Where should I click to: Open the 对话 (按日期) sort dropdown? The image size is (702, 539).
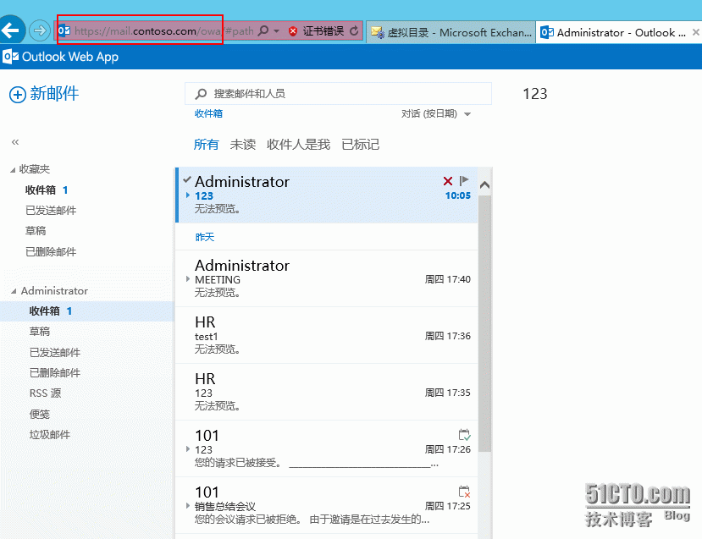tap(435, 113)
